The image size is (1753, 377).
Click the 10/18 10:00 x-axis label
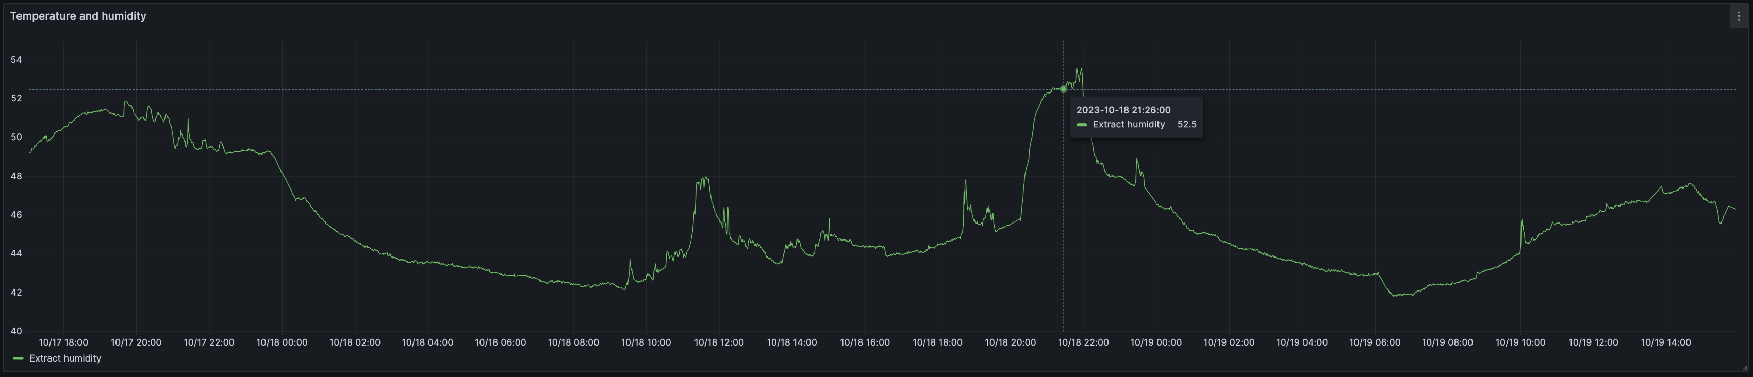tap(646, 342)
